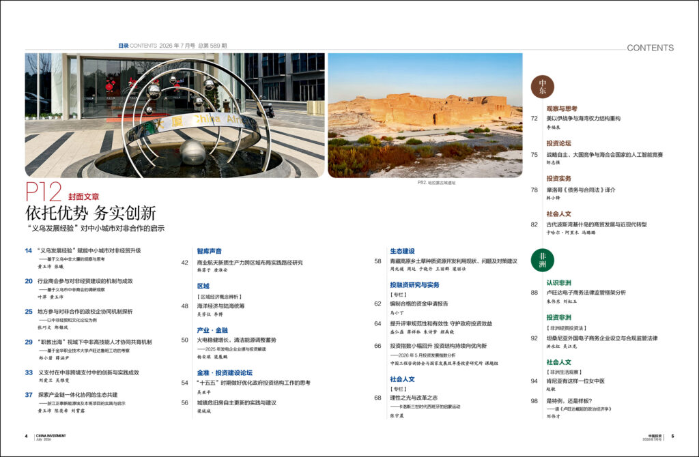Click 青藏高原乡土草种质资源开发利用现状 entry
Image resolution: width=699 pixels, height=457 pixels.
pyautogui.click(x=453, y=261)
